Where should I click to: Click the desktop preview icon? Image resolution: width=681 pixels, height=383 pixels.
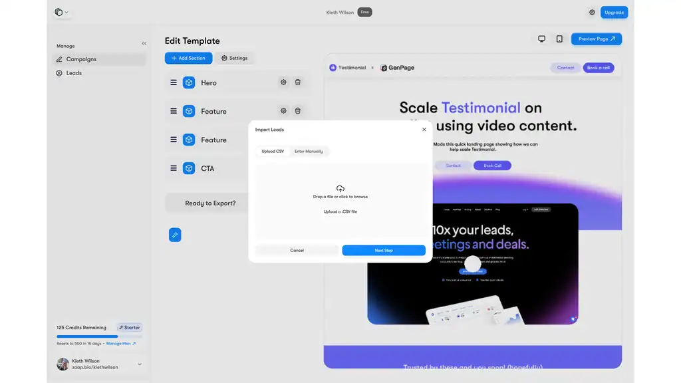click(541, 39)
